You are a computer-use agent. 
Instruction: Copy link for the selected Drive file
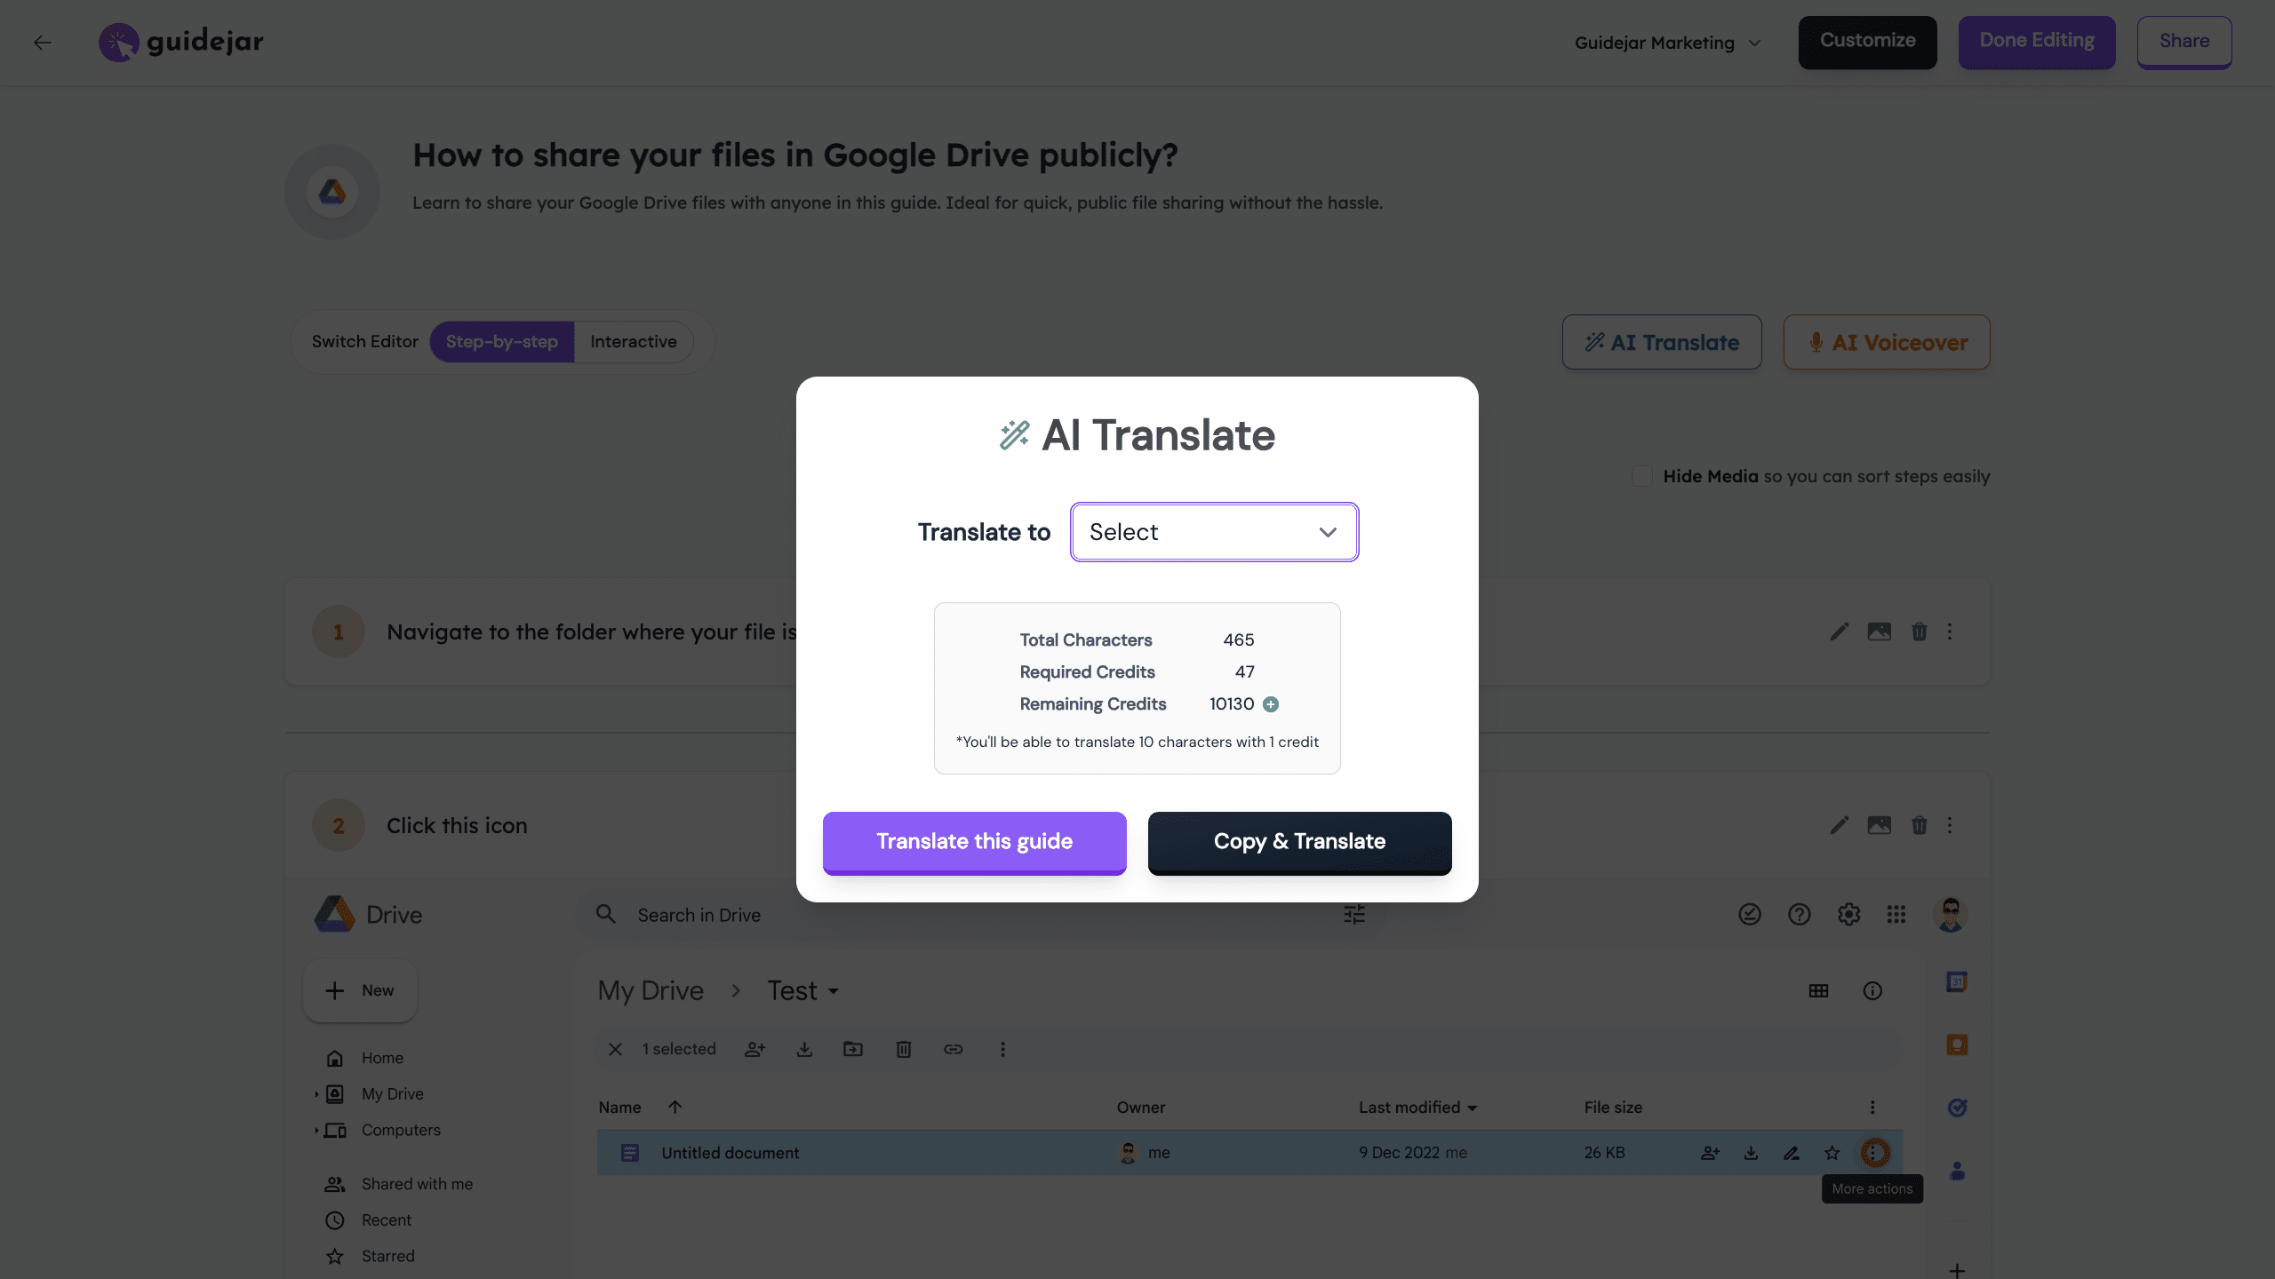coord(953,1049)
